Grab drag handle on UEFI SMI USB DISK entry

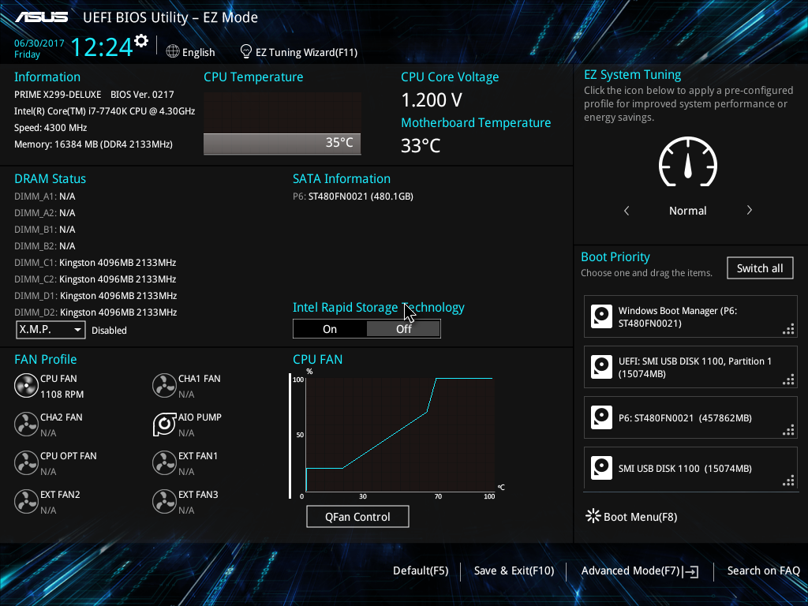click(788, 380)
